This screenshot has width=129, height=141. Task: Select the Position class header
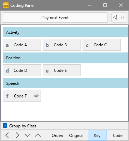(65, 58)
